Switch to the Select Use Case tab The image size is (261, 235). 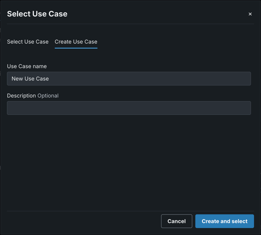[28, 42]
